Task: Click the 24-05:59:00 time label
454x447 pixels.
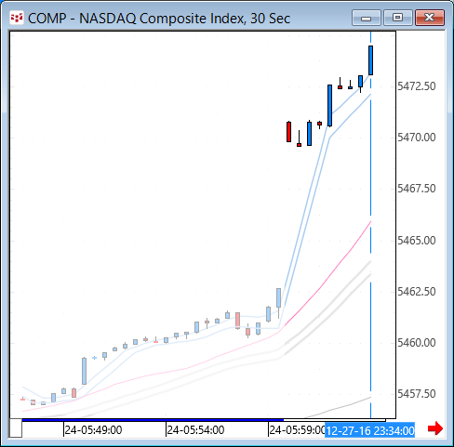Action: click(297, 430)
